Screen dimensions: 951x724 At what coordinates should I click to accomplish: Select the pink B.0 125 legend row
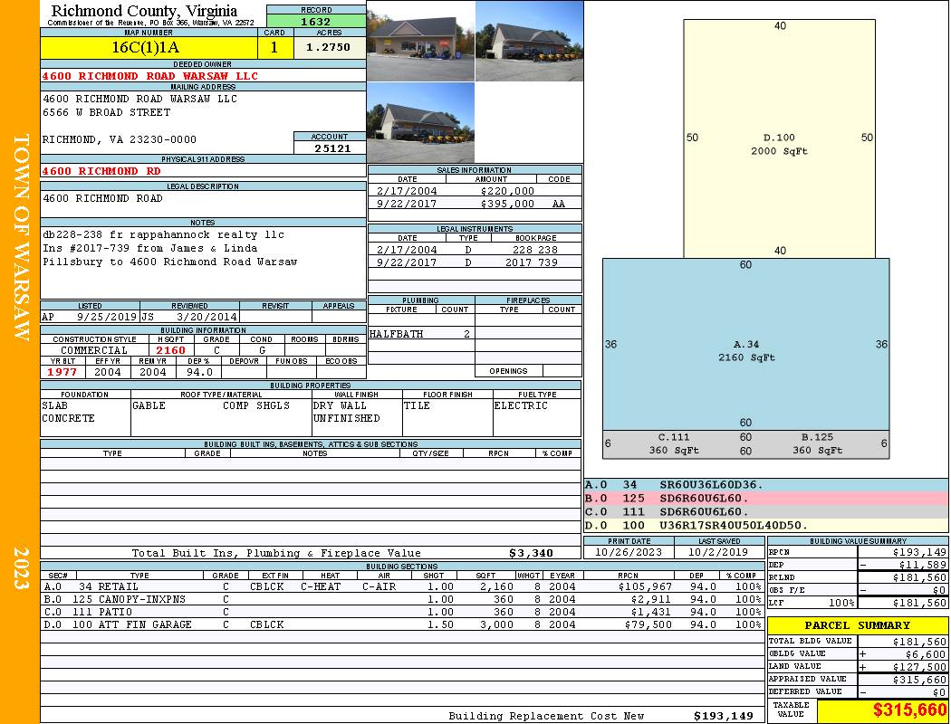[x=765, y=499]
